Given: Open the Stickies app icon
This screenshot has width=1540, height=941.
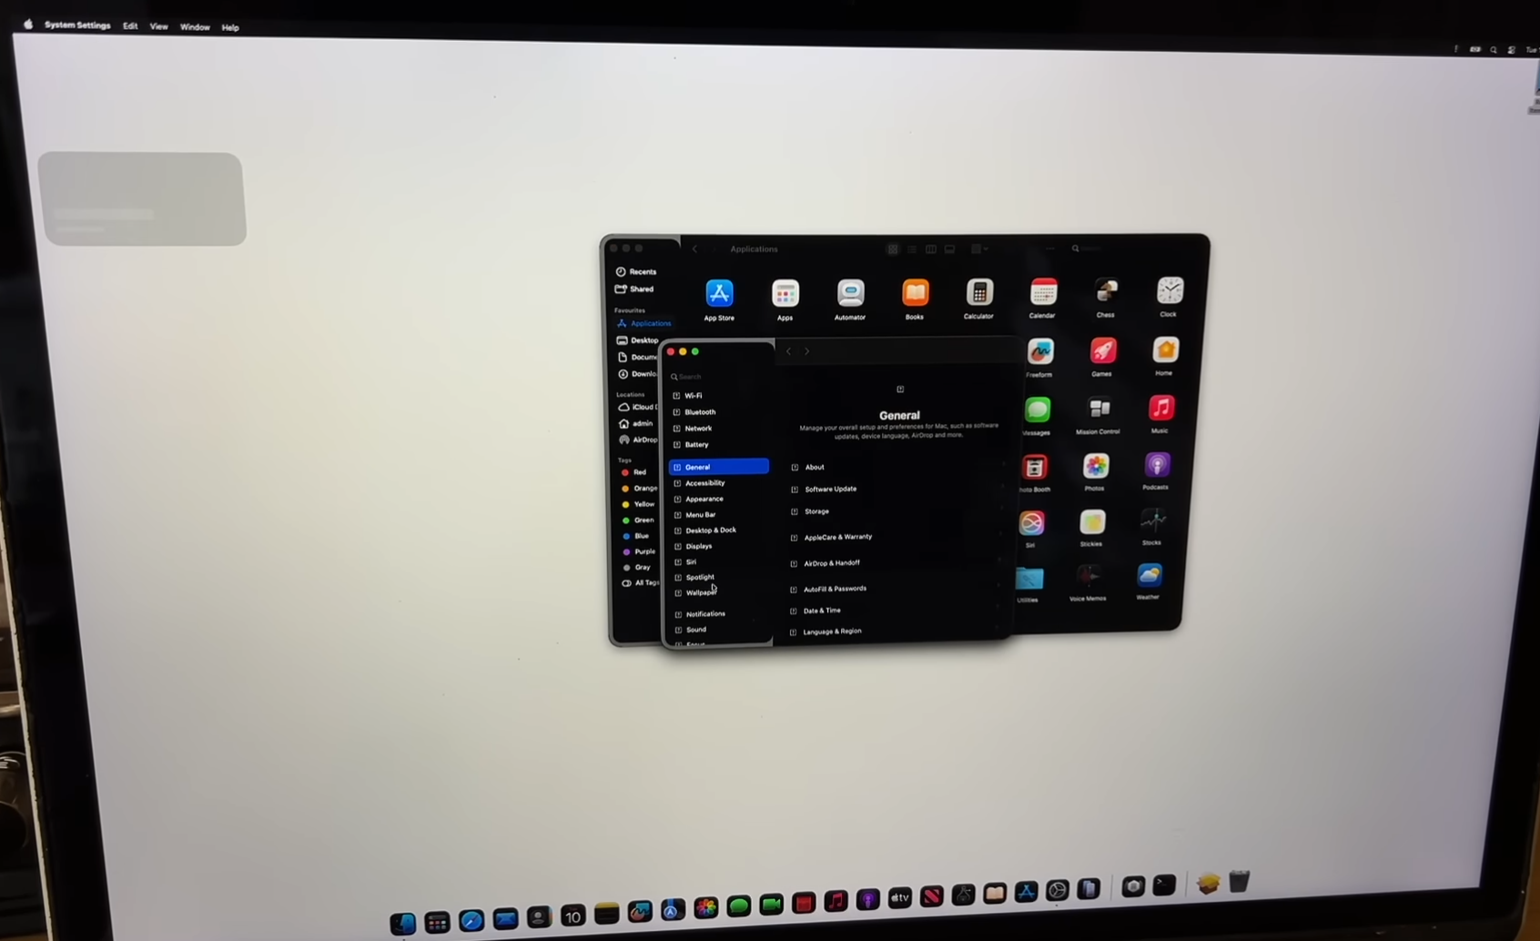Looking at the screenshot, I should point(1092,521).
